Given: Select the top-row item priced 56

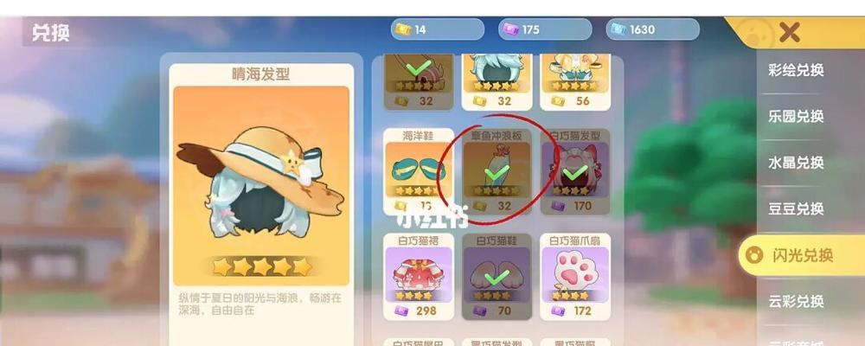Looking at the screenshot, I should pos(575,81).
